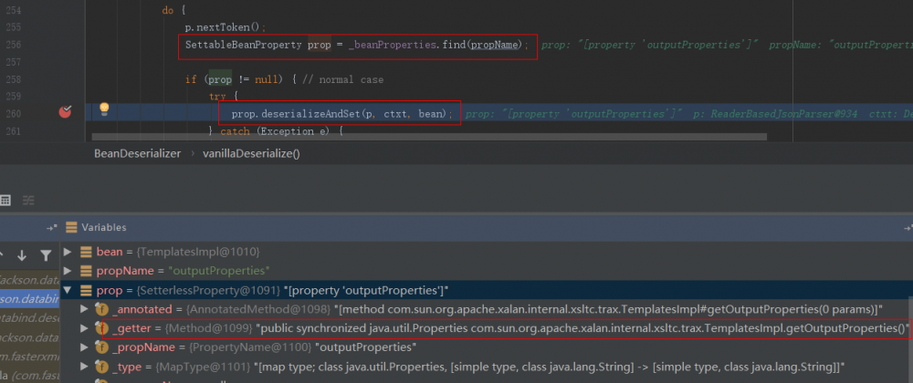Screen dimensions: 913x383
Task: Open the calculator/evaluate table icon
Action: (5, 201)
